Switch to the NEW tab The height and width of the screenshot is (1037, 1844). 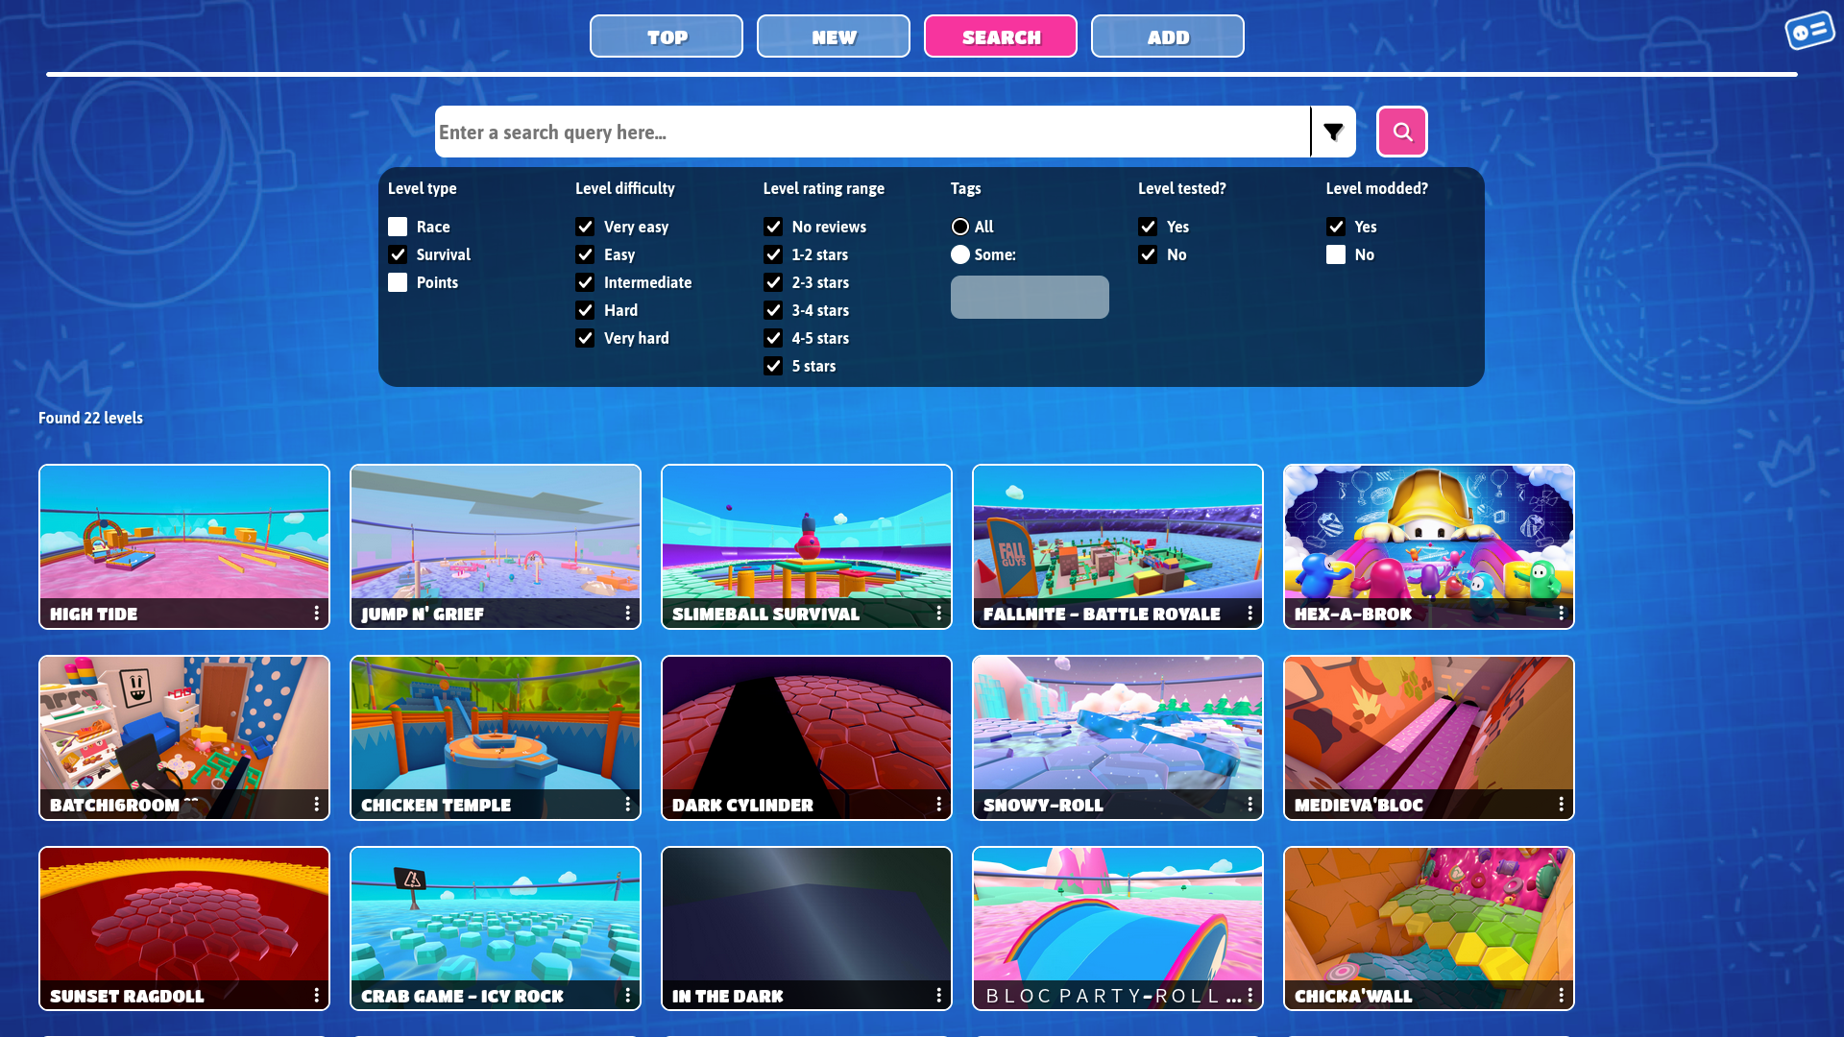click(834, 36)
